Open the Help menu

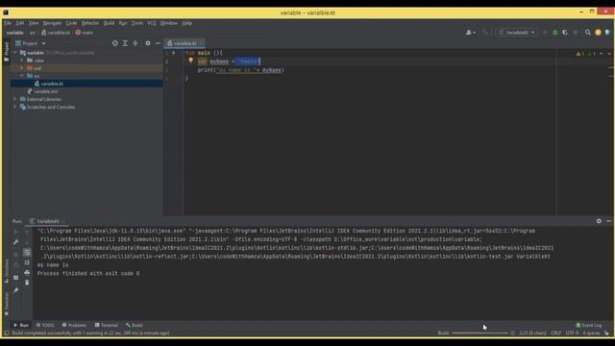pyautogui.click(x=187, y=23)
